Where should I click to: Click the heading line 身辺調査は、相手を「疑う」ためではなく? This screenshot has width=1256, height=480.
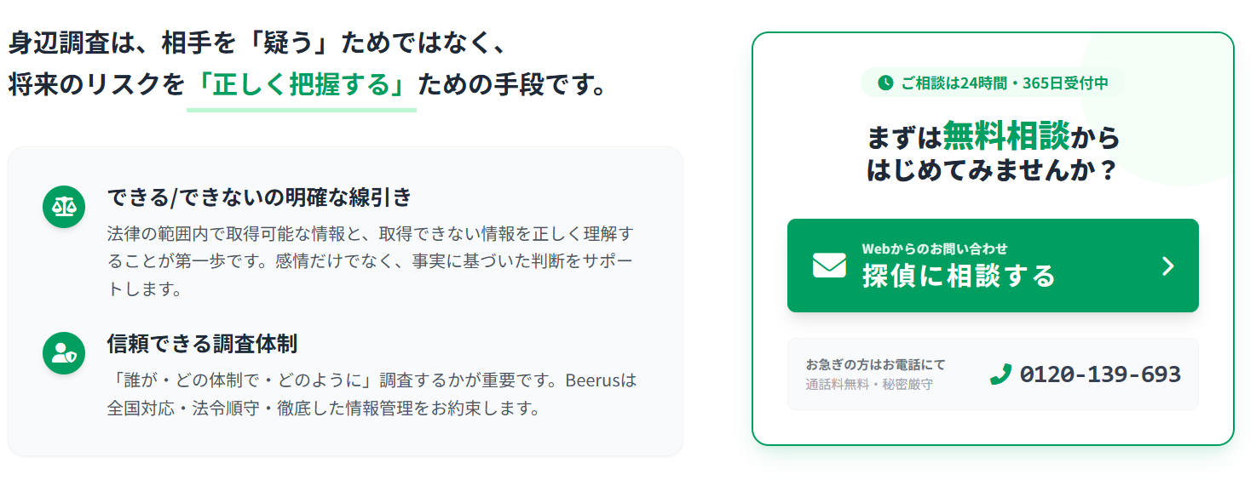tap(257, 43)
